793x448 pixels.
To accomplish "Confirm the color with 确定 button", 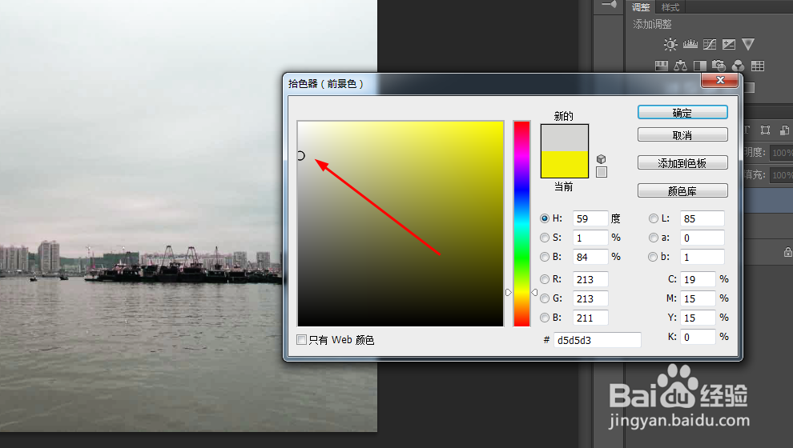I will [682, 113].
